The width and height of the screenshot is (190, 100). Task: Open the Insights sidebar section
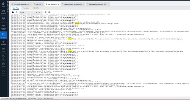click(3, 50)
